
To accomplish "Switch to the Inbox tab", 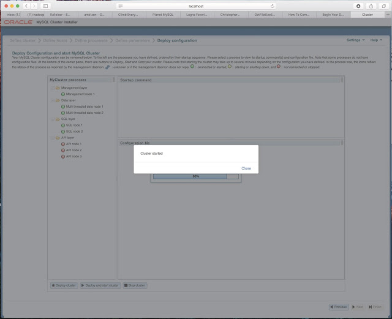I will click(13, 15).
